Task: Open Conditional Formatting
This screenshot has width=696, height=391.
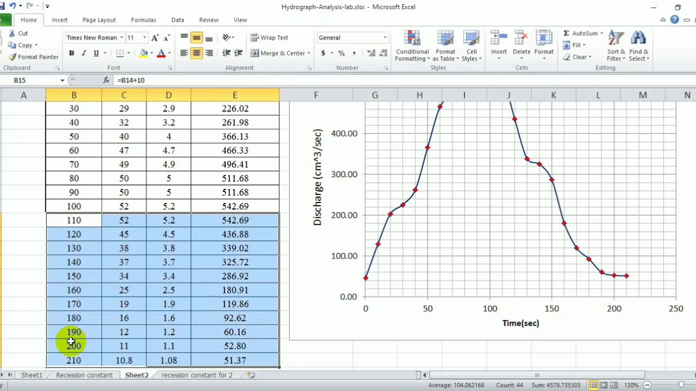Action: tap(412, 46)
